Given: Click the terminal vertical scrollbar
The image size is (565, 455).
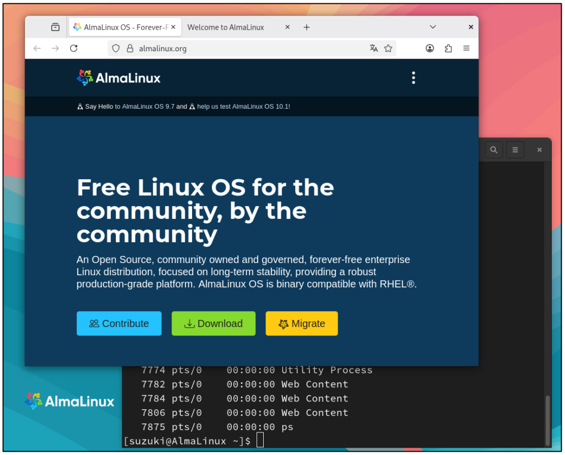Looking at the screenshot, I should (547, 418).
